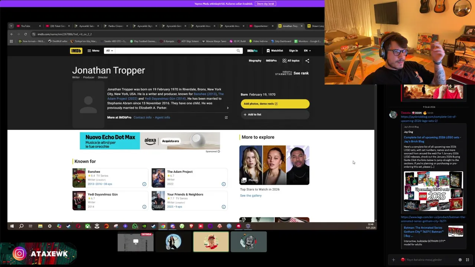Open the browser apps grid icon
This screenshot has width=475, height=267.
pyautogui.click(x=11, y=41)
